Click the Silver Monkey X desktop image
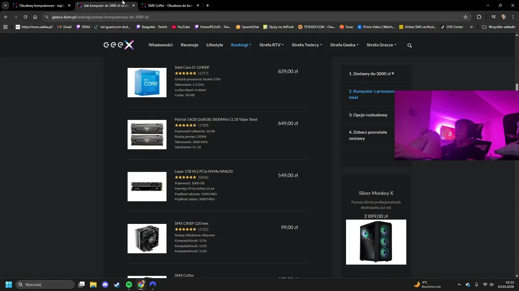Image resolution: width=519 pixels, height=291 pixels. pos(376,242)
